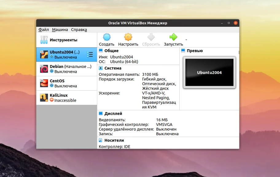The height and width of the screenshot is (177, 280).
Task: Click the Debian power state icon
Action: (52, 71)
